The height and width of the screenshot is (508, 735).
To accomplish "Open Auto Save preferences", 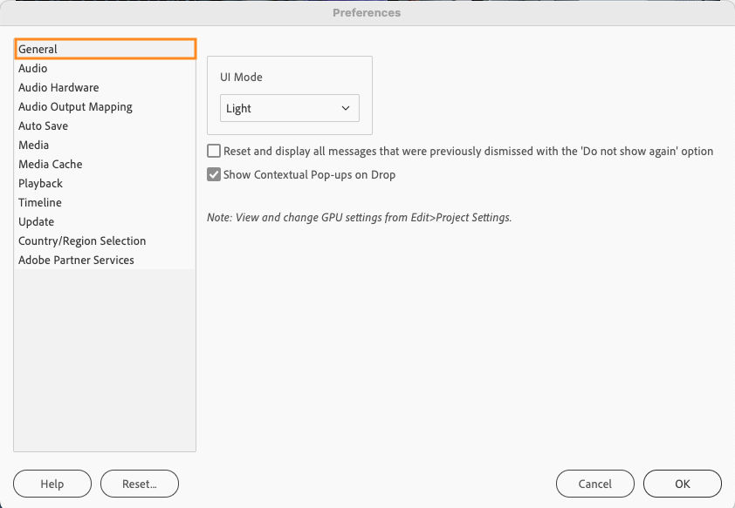I will click(43, 125).
